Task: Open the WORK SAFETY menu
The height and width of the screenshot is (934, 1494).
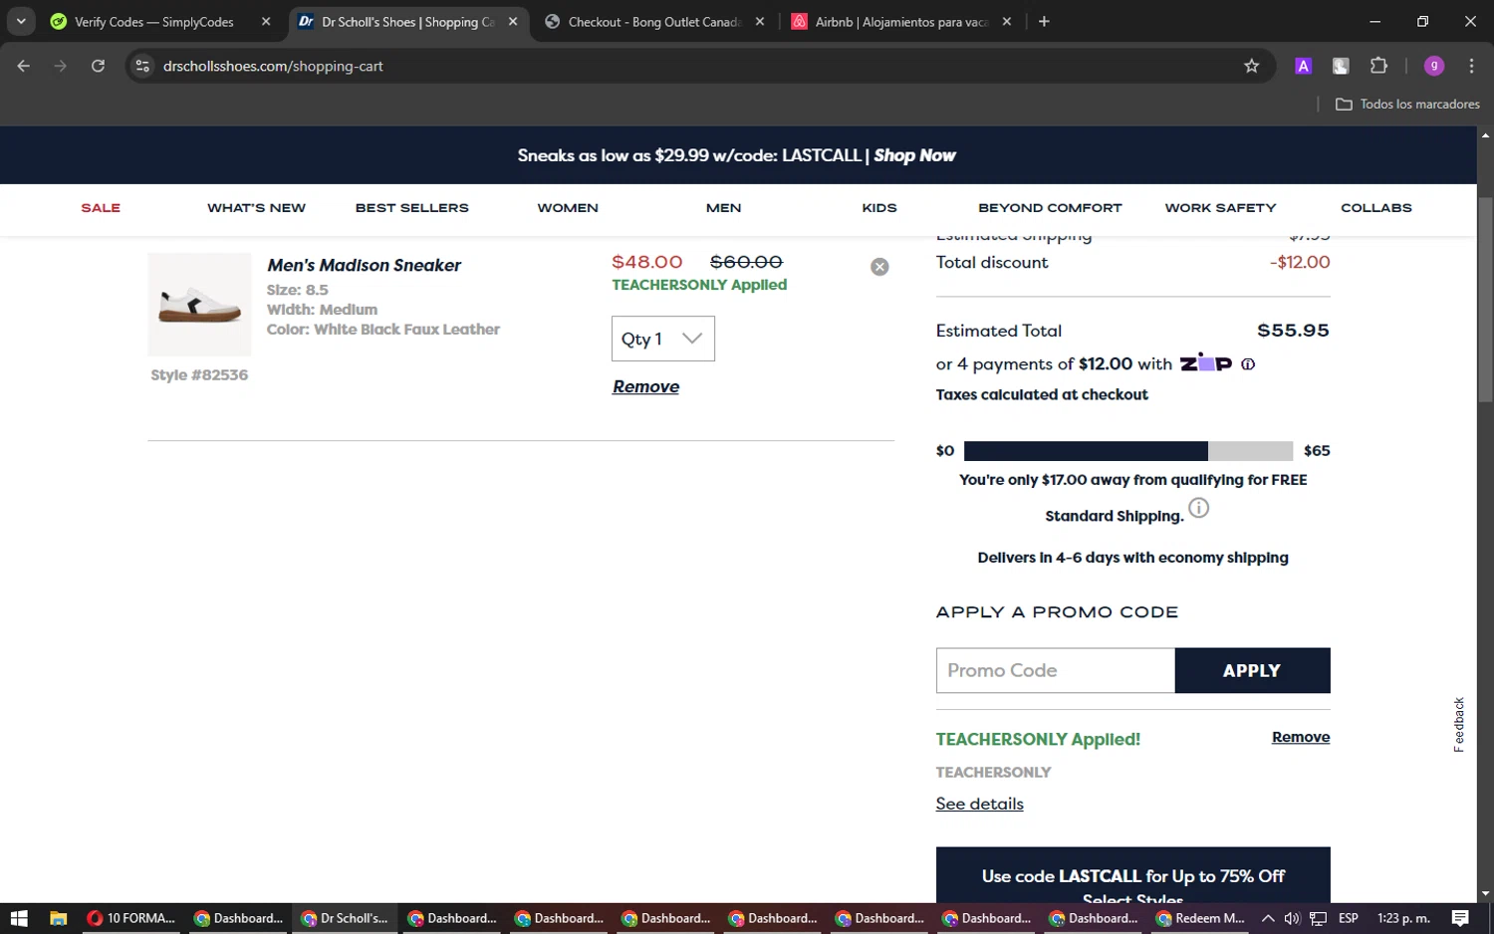Action: pyautogui.click(x=1220, y=208)
